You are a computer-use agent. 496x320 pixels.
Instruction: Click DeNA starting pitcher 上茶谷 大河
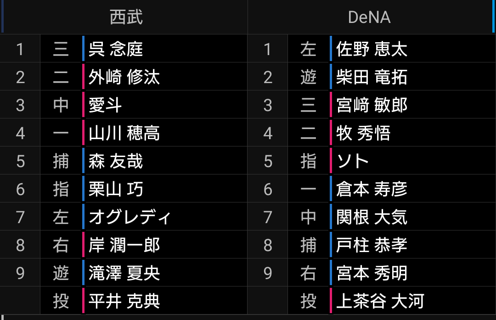click(380, 301)
